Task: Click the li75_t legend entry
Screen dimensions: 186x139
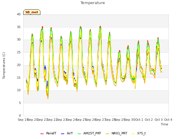Action: coord(139,133)
